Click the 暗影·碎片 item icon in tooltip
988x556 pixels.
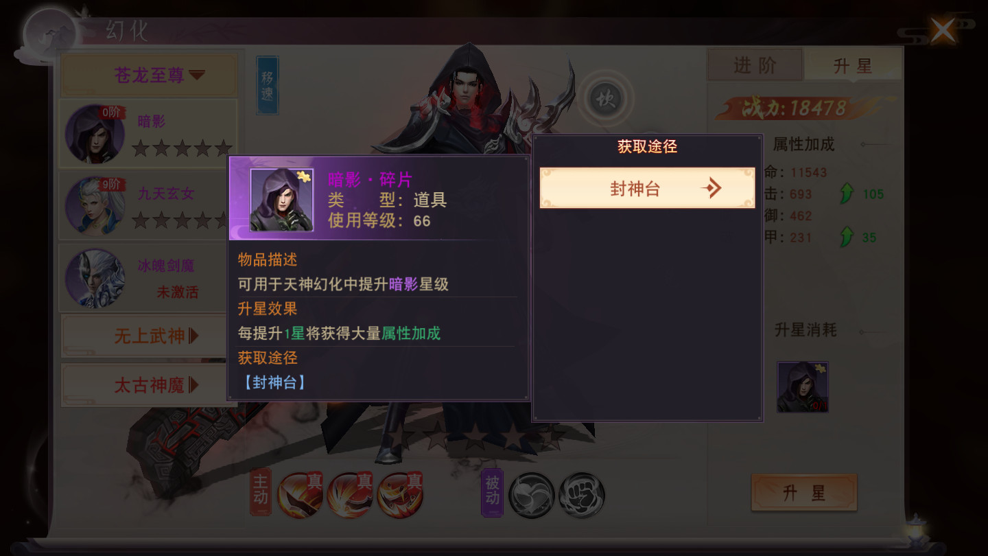281,200
